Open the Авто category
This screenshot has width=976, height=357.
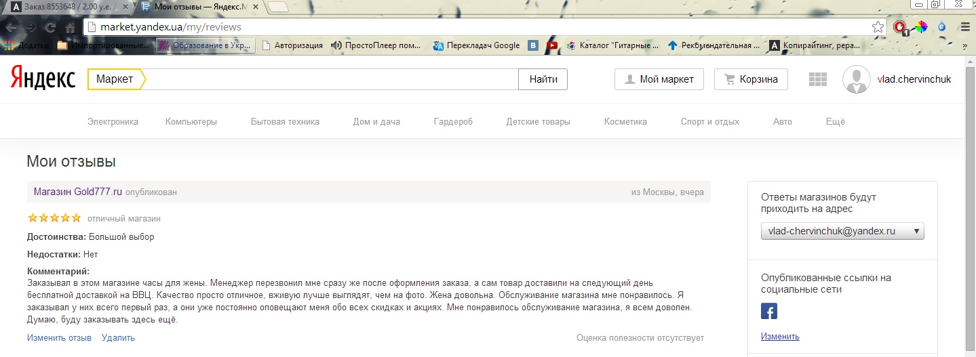click(782, 122)
